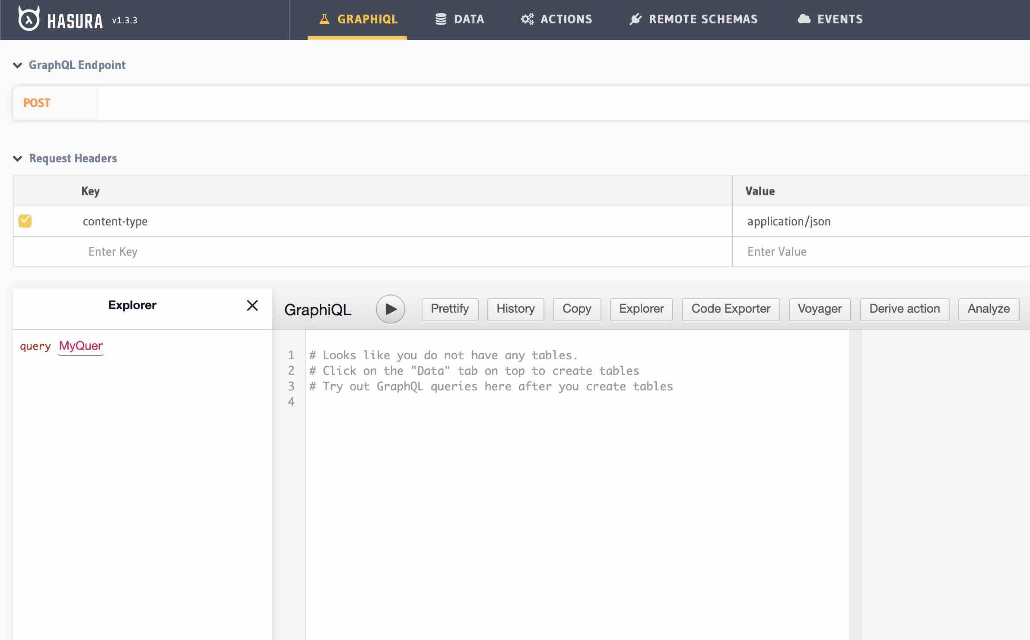Uncheck the content-type header checkbox
Image resolution: width=1030 pixels, height=640 pixels.
point(25,221)
